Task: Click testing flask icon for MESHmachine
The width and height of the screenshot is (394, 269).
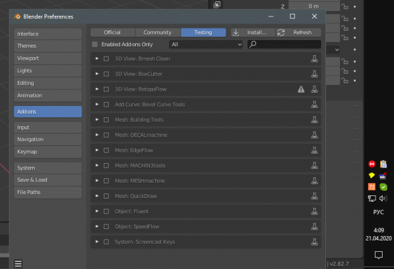Action: pyautogui.click(x=315, y=181)
